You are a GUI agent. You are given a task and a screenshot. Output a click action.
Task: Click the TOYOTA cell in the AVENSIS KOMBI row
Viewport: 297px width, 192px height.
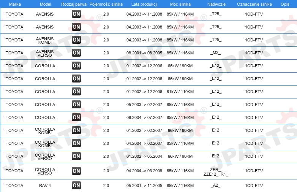point(14,40)
